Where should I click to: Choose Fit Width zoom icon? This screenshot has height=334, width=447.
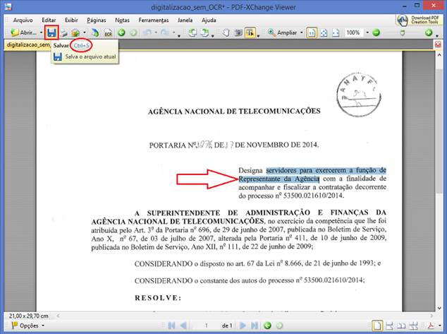[x=336, y=32]
